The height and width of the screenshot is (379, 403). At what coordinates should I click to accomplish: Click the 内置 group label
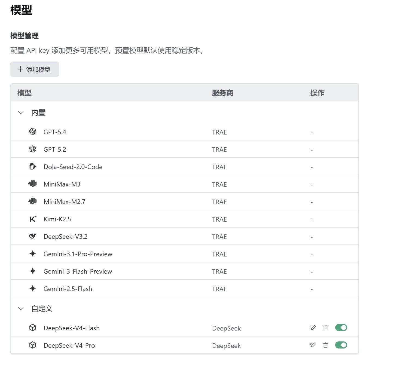point(38,112)
